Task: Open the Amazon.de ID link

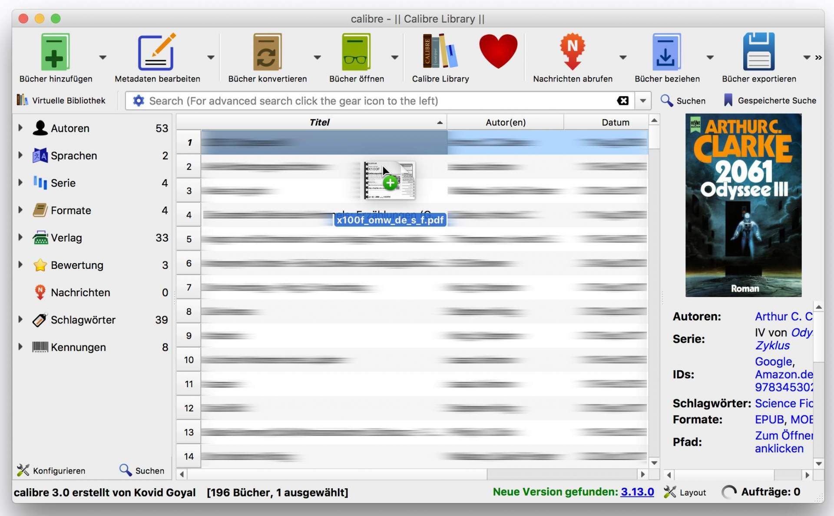Action: tap(784, 374)
